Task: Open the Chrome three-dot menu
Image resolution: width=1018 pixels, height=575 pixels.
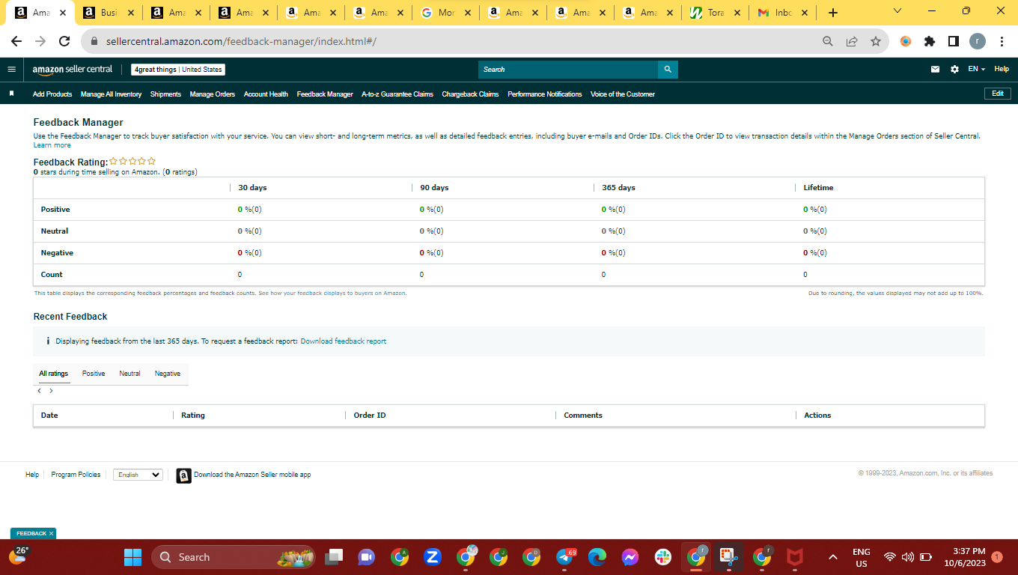Action: click(1002, 42)
